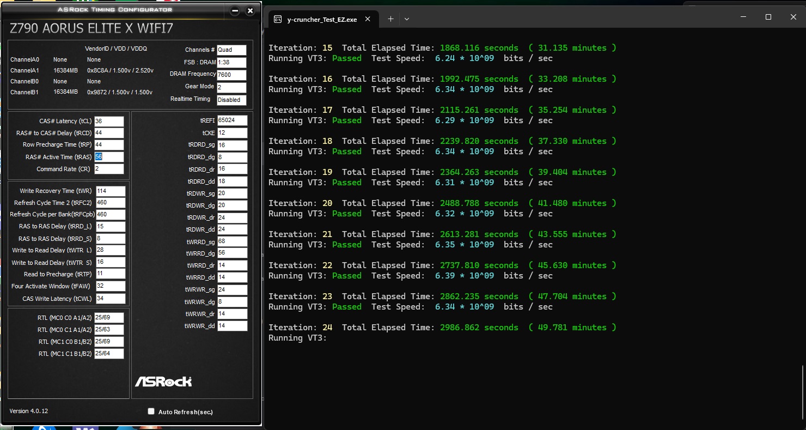Click the Write Recovery Time (tWR) field
Screen dimensions: 806x430
coord(111,191)
